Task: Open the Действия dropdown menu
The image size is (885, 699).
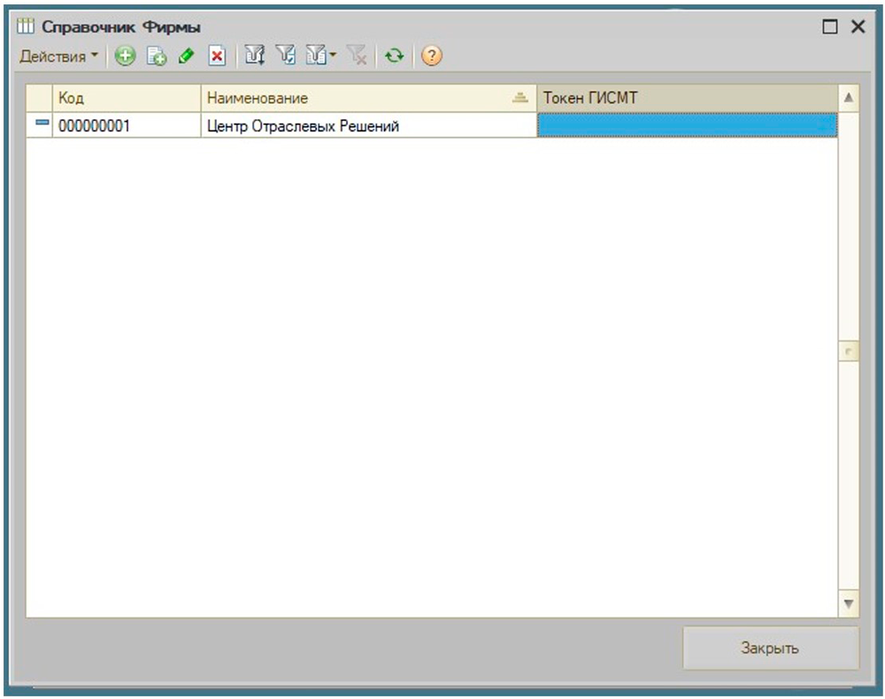Action: (59, 57)
